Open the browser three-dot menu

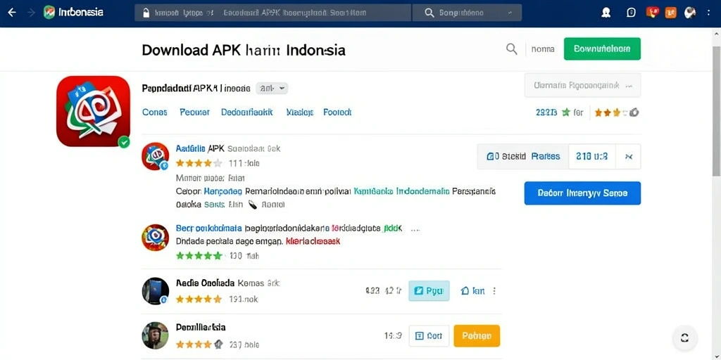click(708, 13)
